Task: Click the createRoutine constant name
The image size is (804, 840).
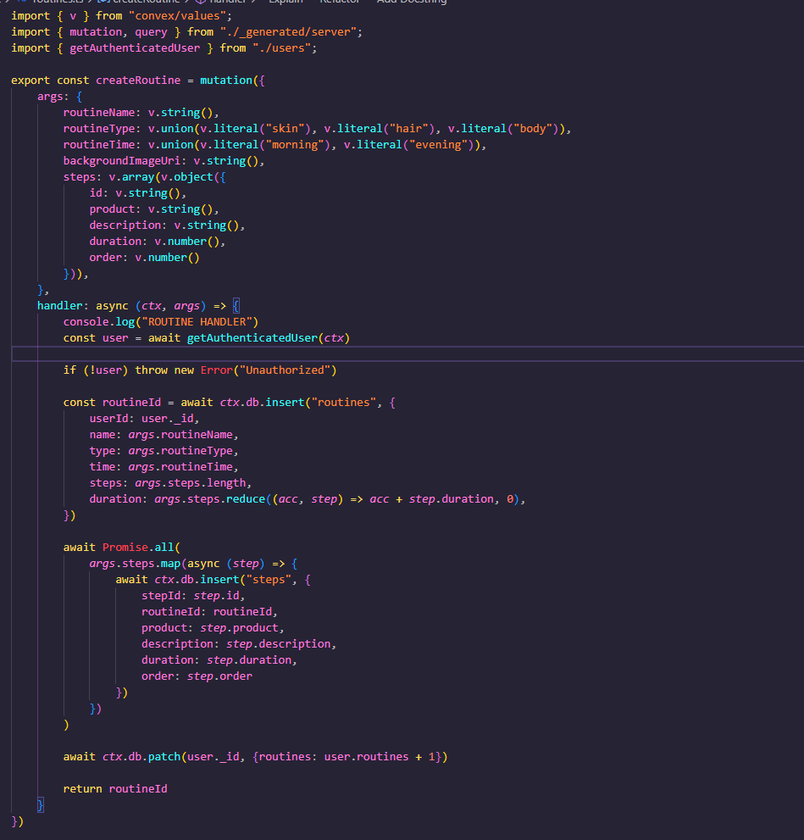Action: [x=138, y=81]
